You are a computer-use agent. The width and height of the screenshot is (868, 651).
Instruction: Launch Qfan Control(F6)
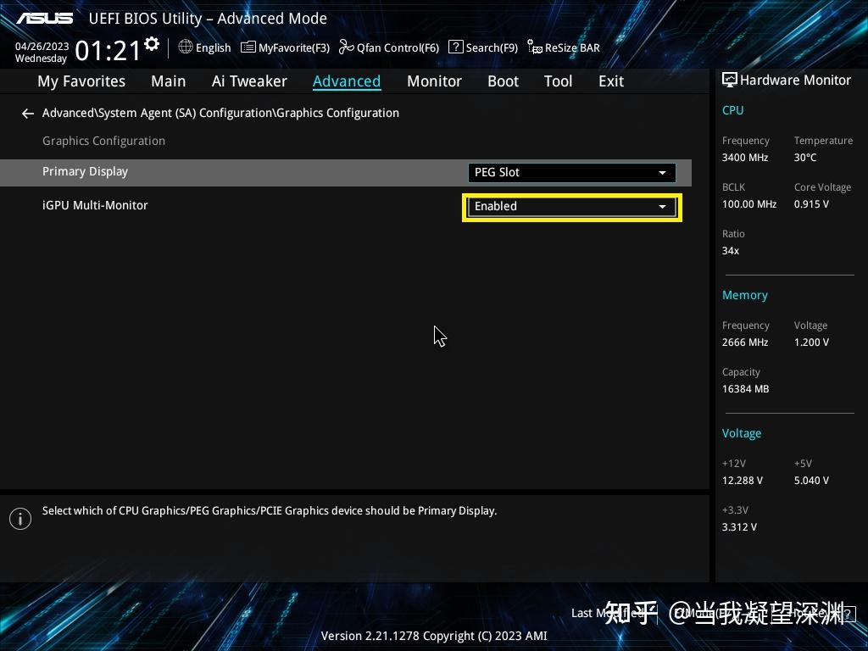(388, 47)
